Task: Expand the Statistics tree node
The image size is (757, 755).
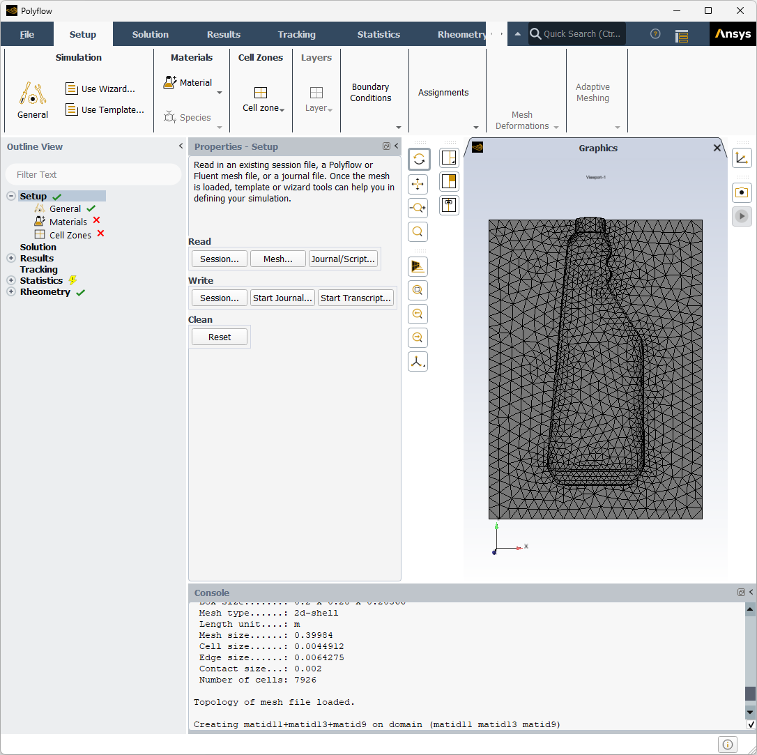Action: tap(11, 280)
